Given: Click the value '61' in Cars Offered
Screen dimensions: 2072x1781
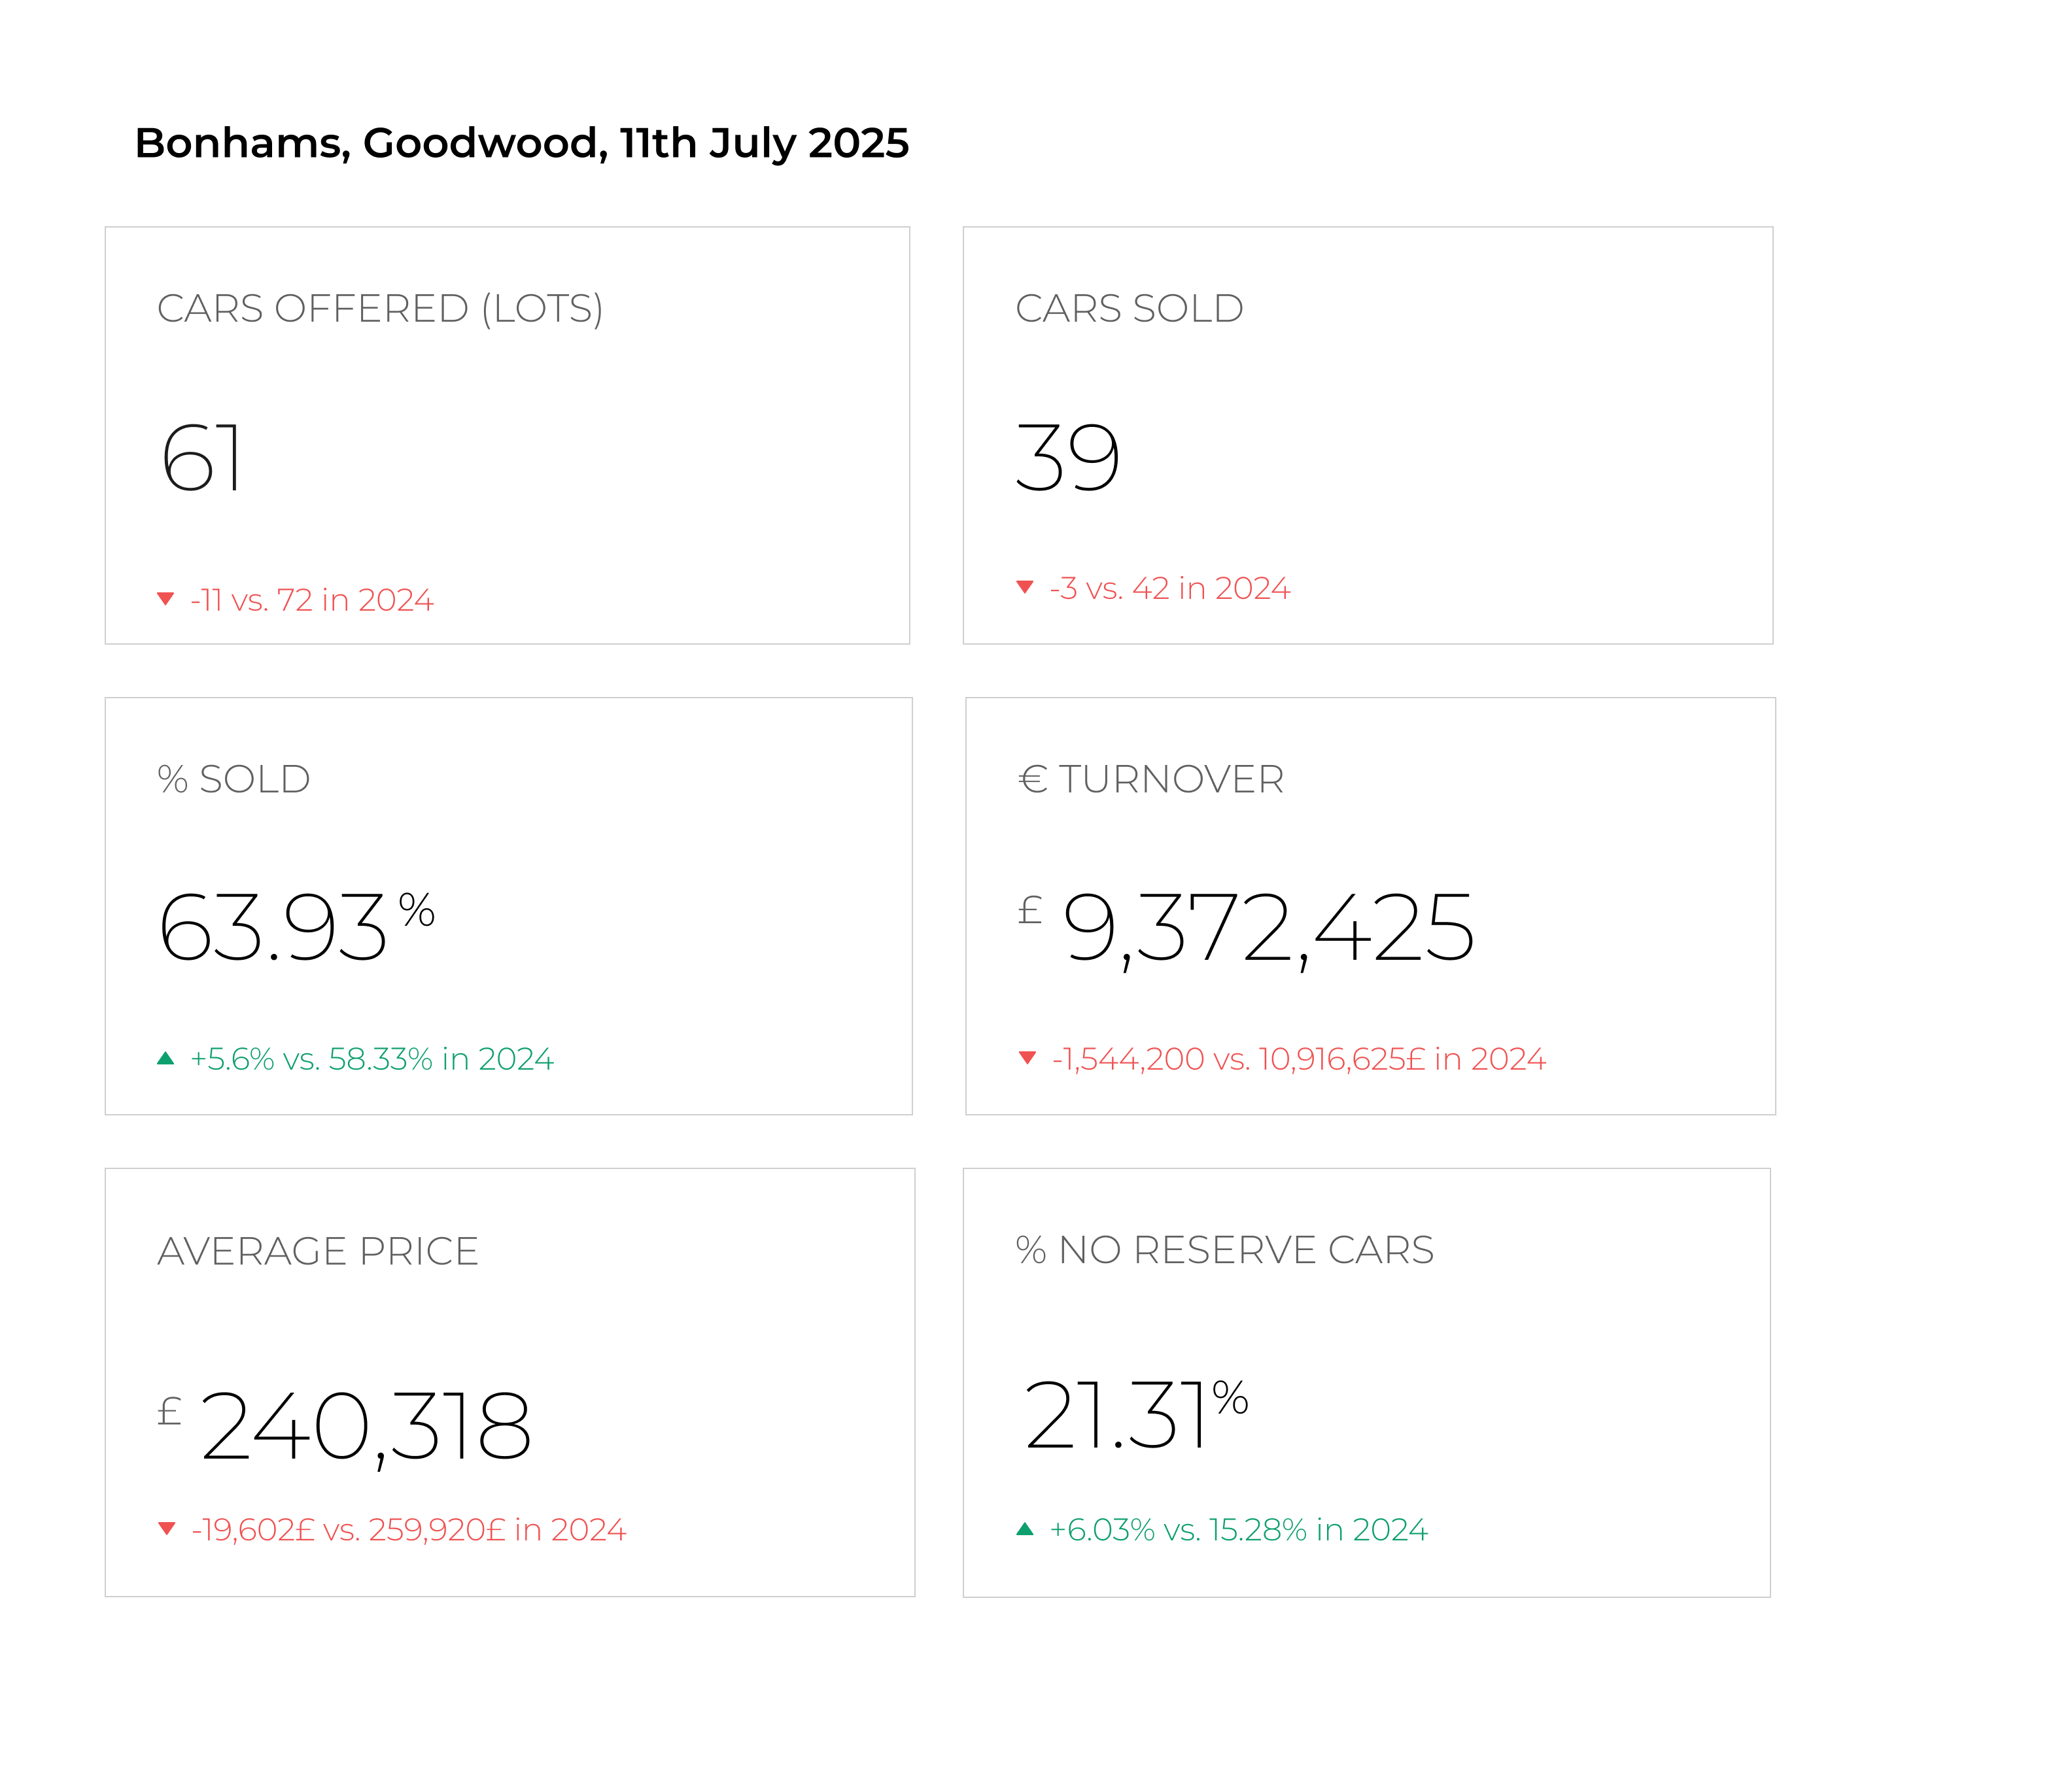Looking at the screenshot, I should [201, 458].
